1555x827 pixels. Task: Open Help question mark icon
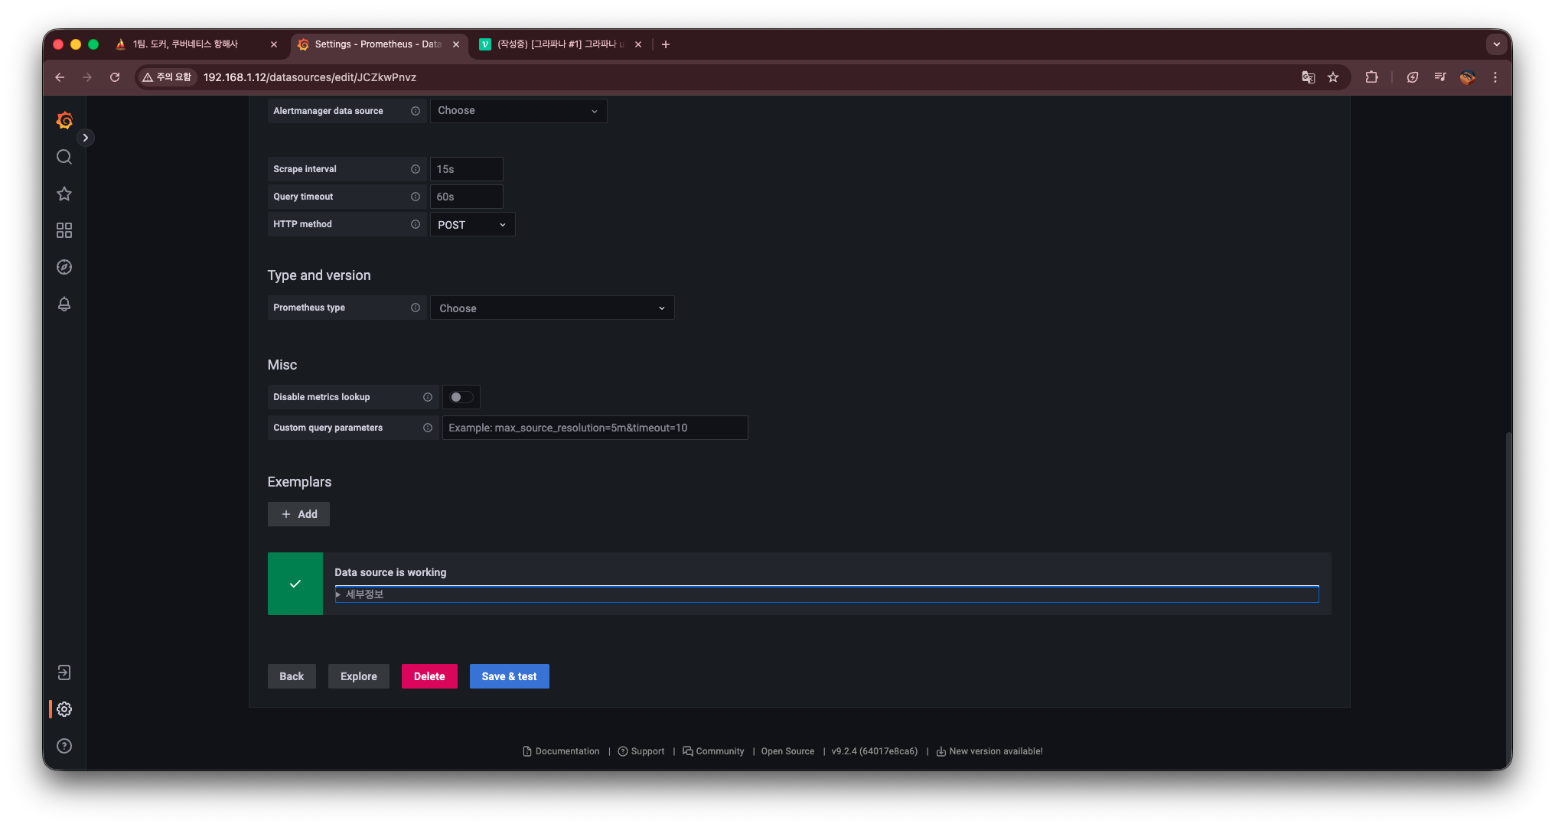pos(64,746)
